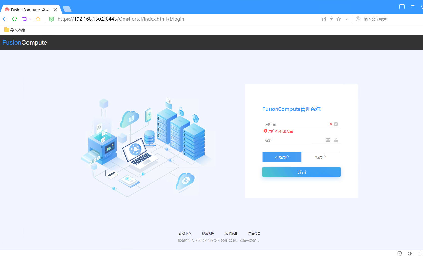
Task: Open the QR code icon in address bar
Action: tap(324, 19)
